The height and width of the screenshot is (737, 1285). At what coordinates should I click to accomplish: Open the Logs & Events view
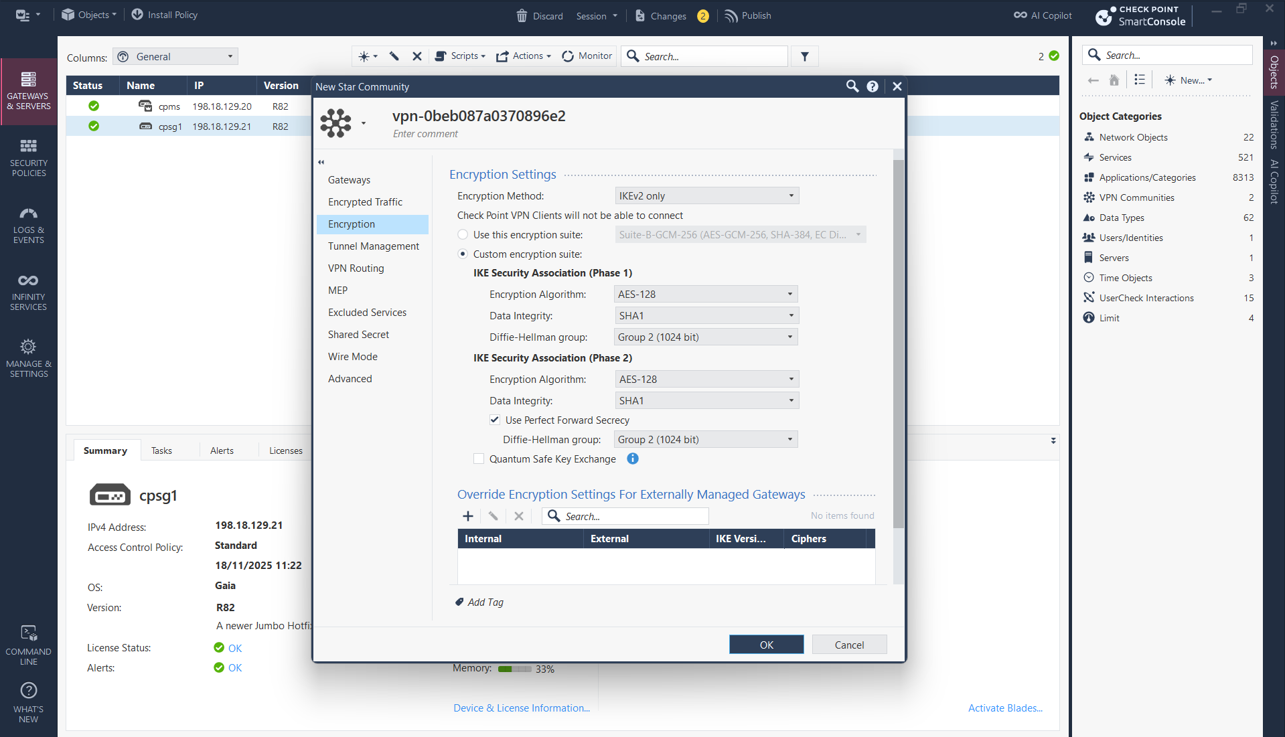pyautogui.click(x=29, y=225)
